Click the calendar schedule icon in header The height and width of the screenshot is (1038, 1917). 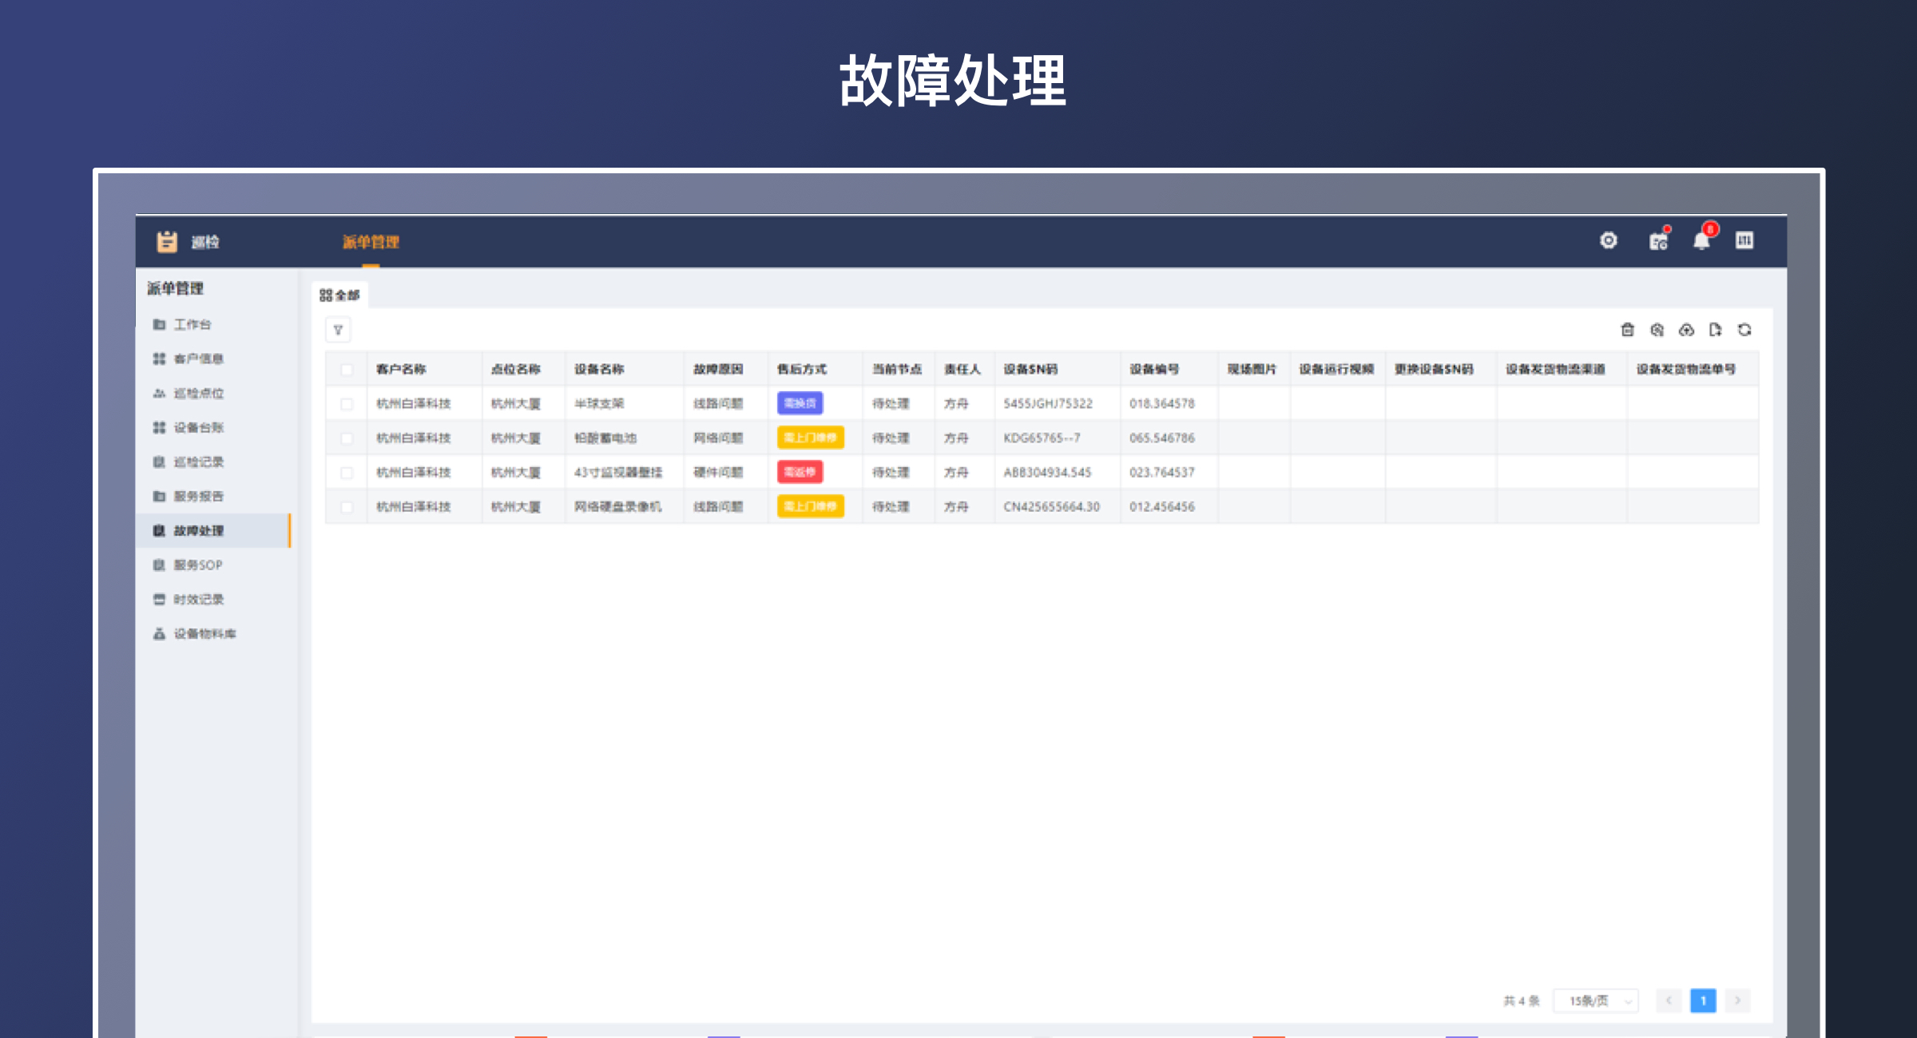coord(1658,241)
